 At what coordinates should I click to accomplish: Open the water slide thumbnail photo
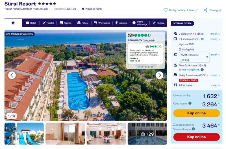tap(24, 134)
